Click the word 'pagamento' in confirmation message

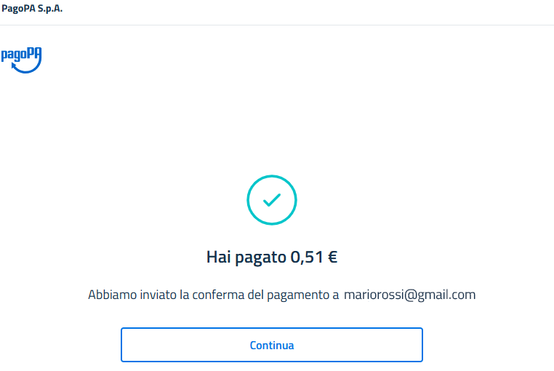pyautogui.click(x=298, y=295)
